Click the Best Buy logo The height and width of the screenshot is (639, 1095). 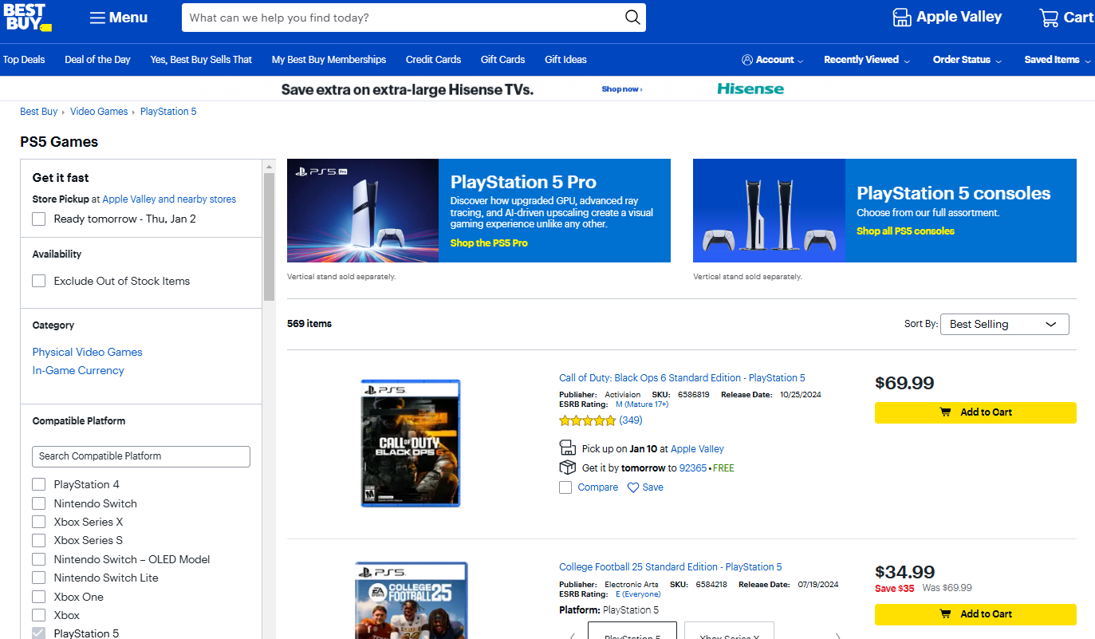[x=28, y=17]
